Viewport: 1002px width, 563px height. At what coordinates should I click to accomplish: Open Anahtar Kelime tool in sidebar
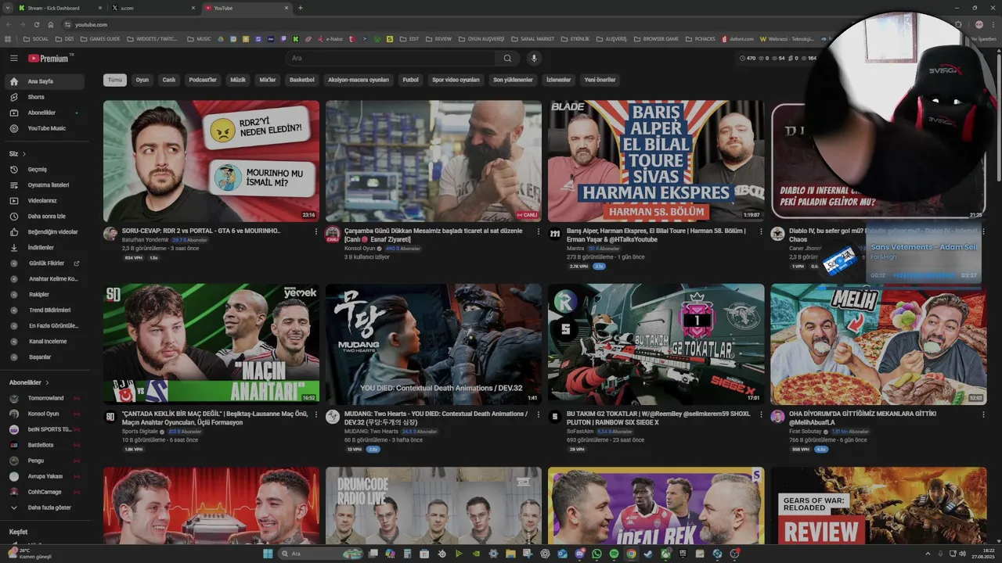click(45, 278)
